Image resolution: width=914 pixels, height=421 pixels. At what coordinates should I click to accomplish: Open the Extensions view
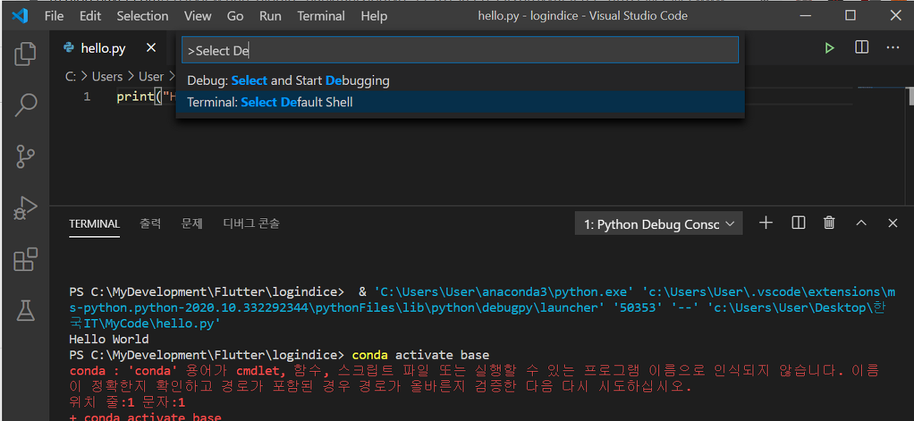click(x=25, y=259)
